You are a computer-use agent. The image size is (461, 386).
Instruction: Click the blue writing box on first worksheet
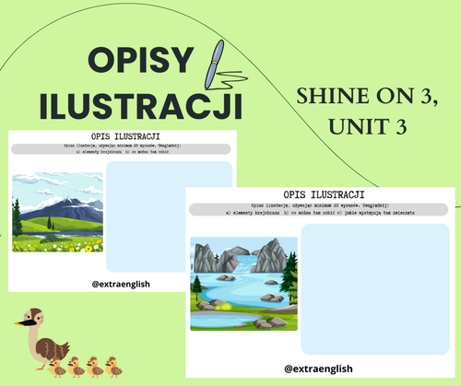[x=169, y=216]
